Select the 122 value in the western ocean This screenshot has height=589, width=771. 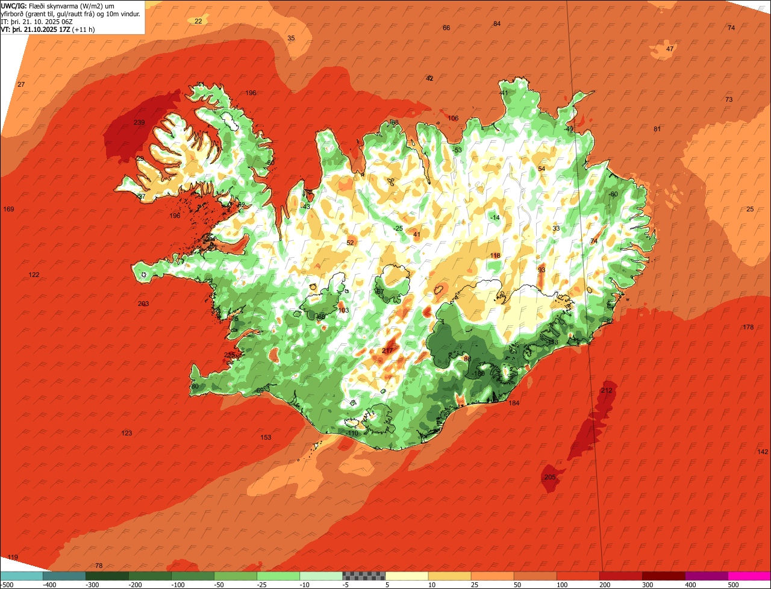[34, 275]
